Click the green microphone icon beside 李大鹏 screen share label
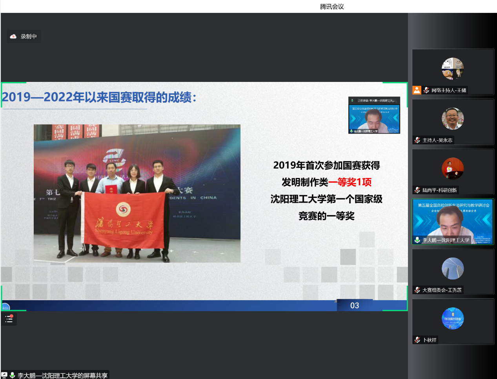Viewport: 497px width, 379px height. pyautogui.click(x=12, y=375)
